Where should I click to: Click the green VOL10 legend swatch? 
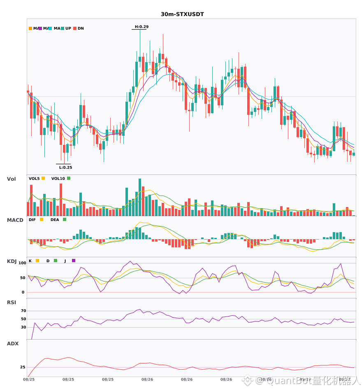click(69, 178)
